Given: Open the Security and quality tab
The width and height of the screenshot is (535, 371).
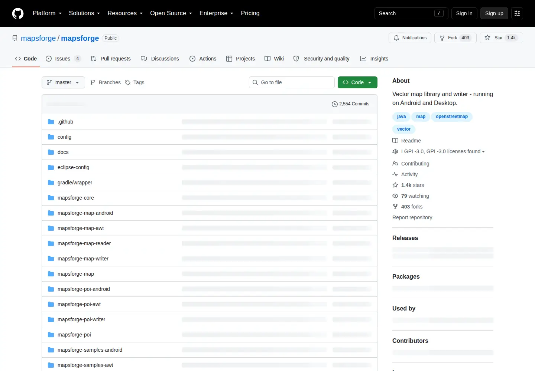Looking at the screenshot, I should click(x=322, y=59).
